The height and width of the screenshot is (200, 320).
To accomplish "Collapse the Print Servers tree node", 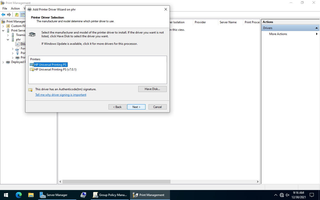I will coord(3,30).
